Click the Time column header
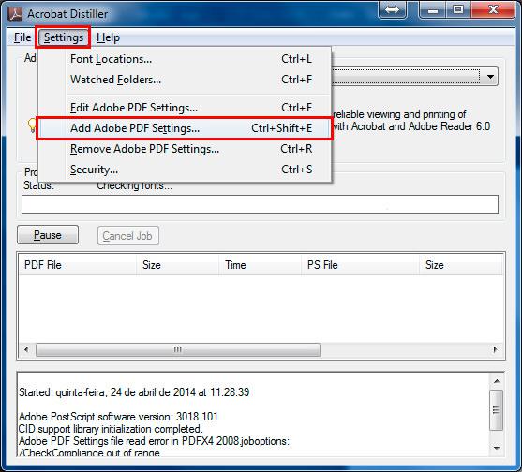Screen dimensions: 522x472 tap(260, 265)
